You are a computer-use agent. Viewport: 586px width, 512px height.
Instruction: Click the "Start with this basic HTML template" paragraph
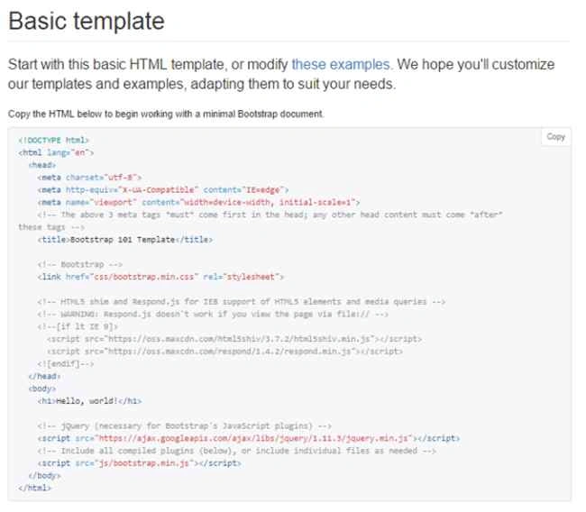[x=281, y=74]
